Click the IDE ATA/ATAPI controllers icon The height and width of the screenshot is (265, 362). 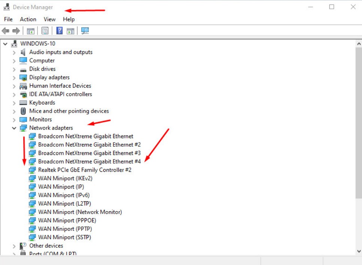click(23, 94)
